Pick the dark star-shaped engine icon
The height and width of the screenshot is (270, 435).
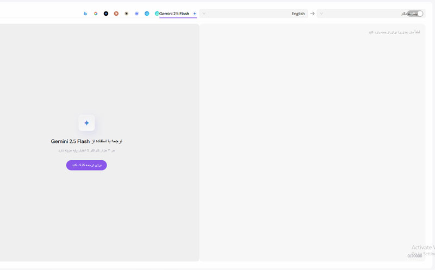click(127, 14)
